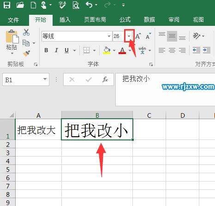This screenshot has height=206, width=215.
Task: Open the Name Box dropdown arrow
Action: coord(45,79)
